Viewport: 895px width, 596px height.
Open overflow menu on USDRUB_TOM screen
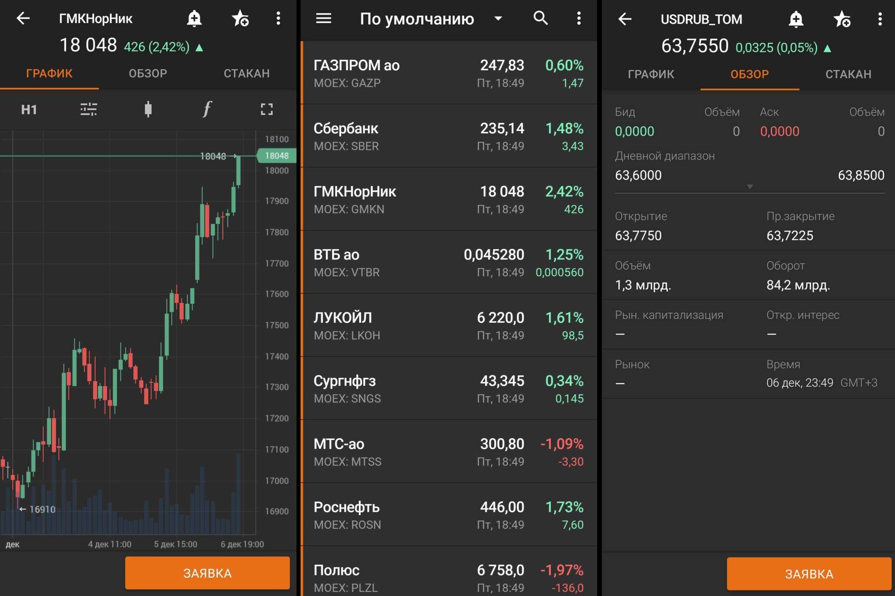click(880, 19)
